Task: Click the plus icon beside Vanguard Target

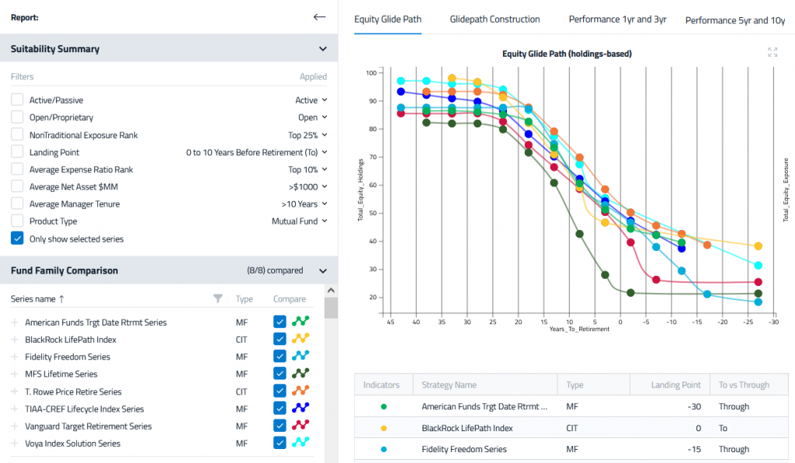Action: (x=15, y=426)
